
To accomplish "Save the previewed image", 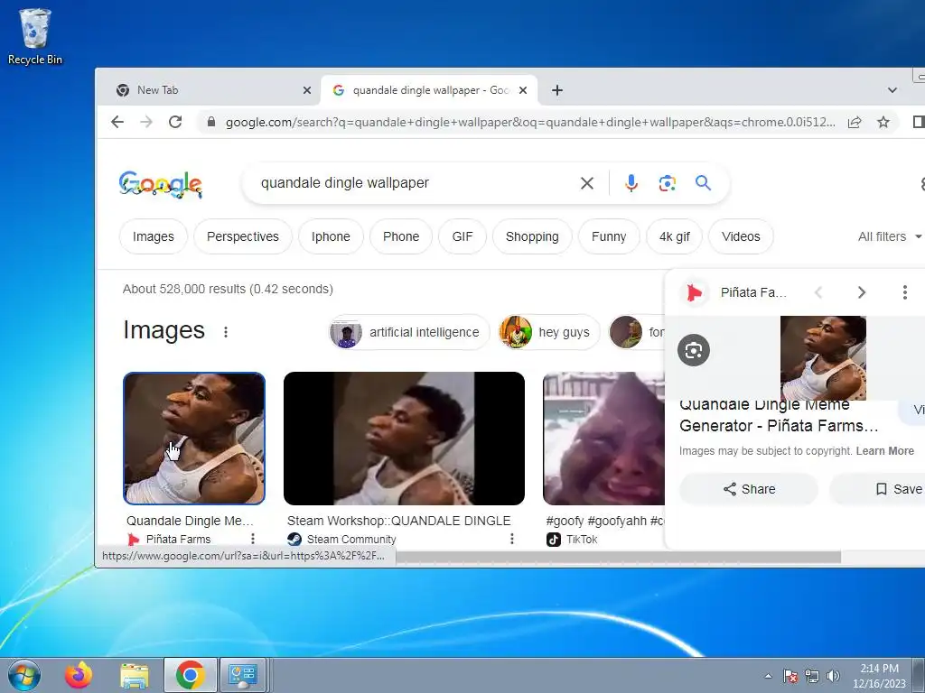I will [x=879, y=489].
